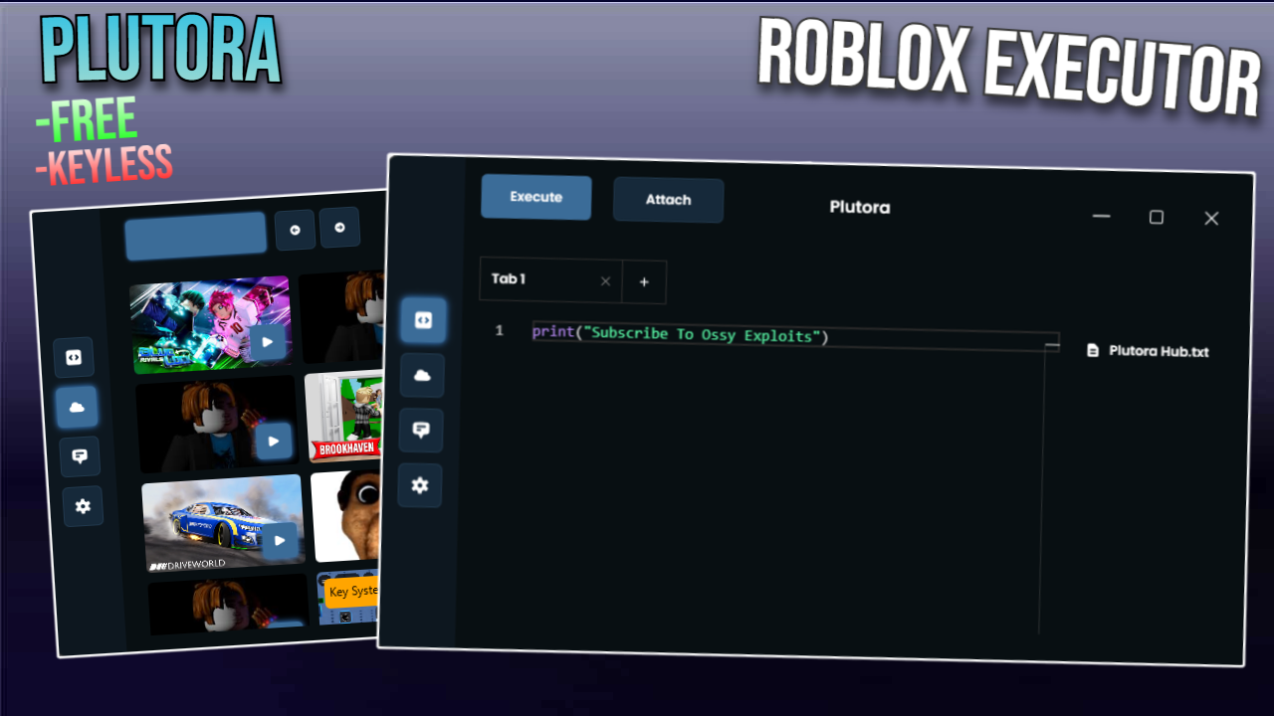Screen dimensions: 1274x716
Task: Click the script search input field
Action: click(x=195, y=236)
